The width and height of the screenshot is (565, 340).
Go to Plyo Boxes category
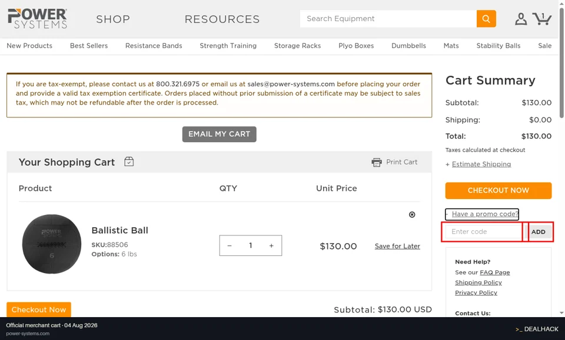tap(356, 46)
